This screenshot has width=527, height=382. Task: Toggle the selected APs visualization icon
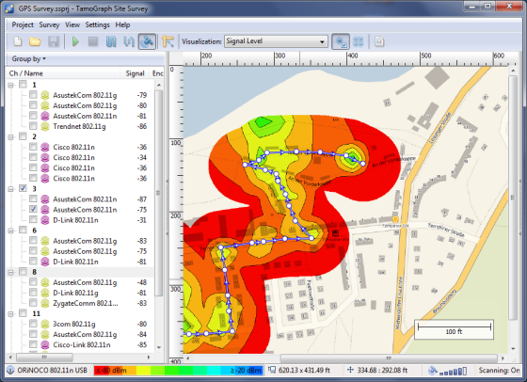pyautogui.click(x=341, y=41)
